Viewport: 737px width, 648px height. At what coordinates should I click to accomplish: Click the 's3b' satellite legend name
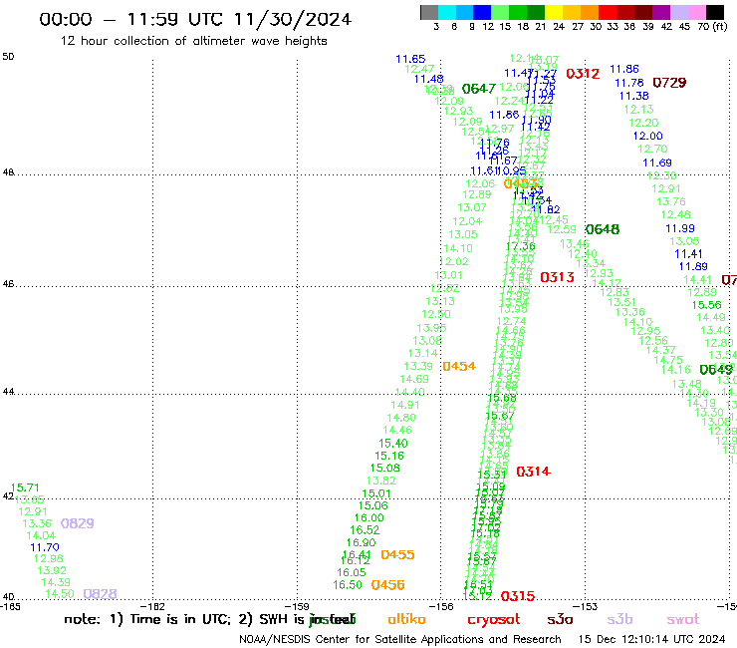pyautogui.click(x=619, y=619)
